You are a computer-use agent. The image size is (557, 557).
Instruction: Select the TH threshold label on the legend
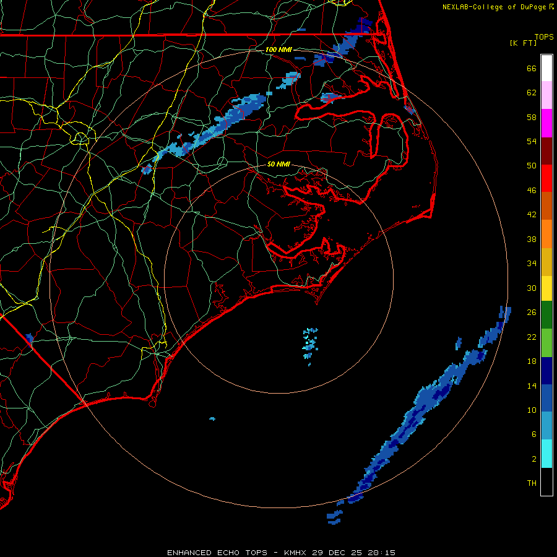click(x=532, y=483)
